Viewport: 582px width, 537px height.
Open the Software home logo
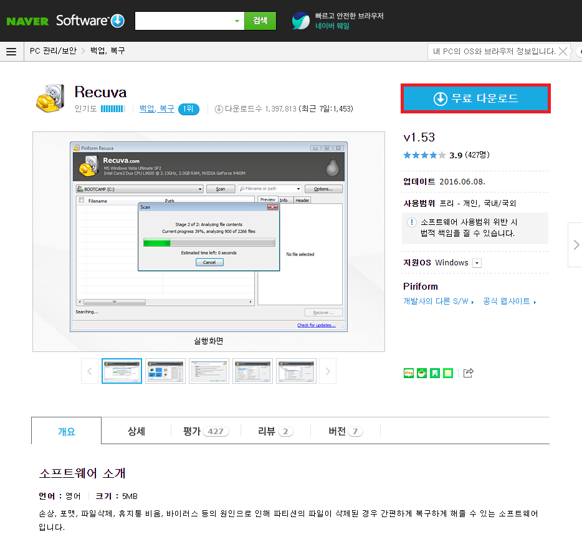pyautogui.click(x=90, y=21)
